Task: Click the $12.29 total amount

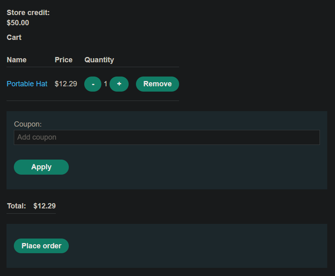Action: click(x=44, y=206)
